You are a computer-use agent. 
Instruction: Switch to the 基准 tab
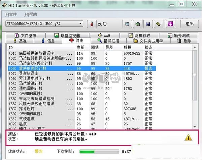click(x=20, y=41)
